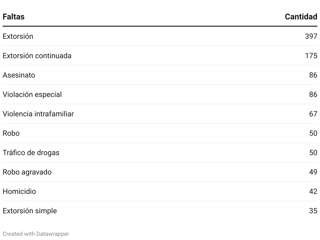Click the Extorsión continuada row label
Image resolution: width=320 pixels, height=240 pixels.
37,56
